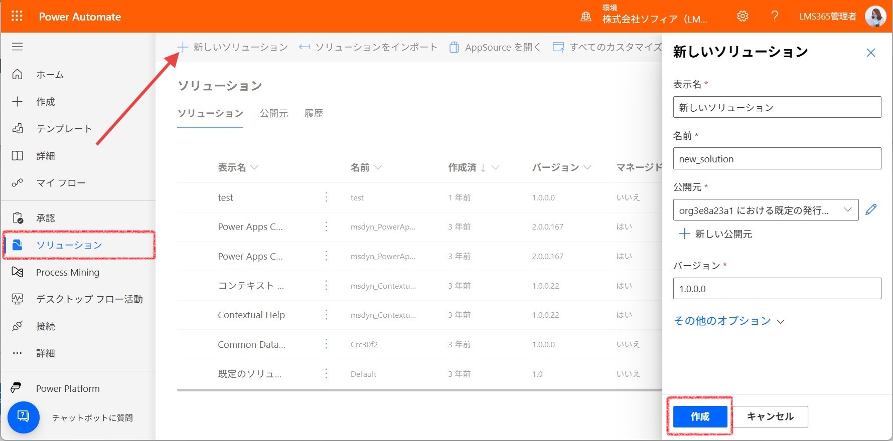The image size is (893, 441).
Task: Click the environment icon in the header
Action: (x=585, y=17)
